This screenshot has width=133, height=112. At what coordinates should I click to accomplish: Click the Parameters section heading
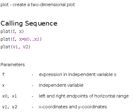point(13,65)
